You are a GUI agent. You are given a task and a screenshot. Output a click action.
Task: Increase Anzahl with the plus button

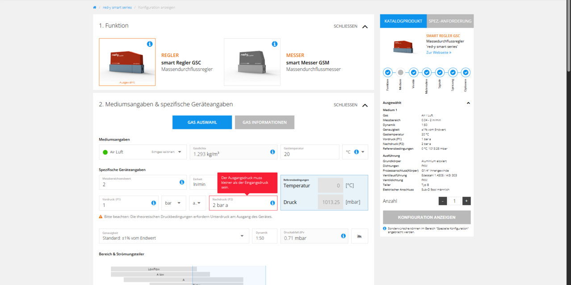pos(466,201)
